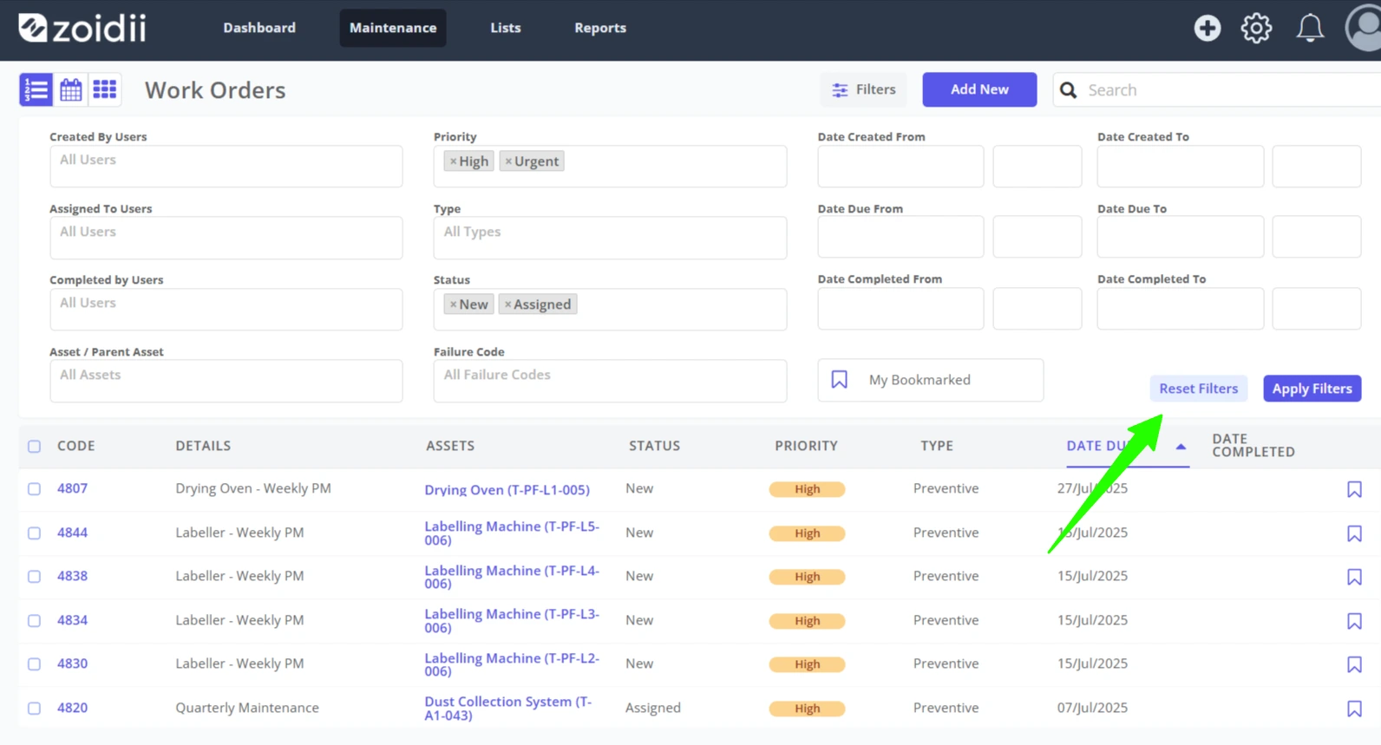Select all work orders checkbox
This screenshot has height=745, width=1381.
coord(34,447)
